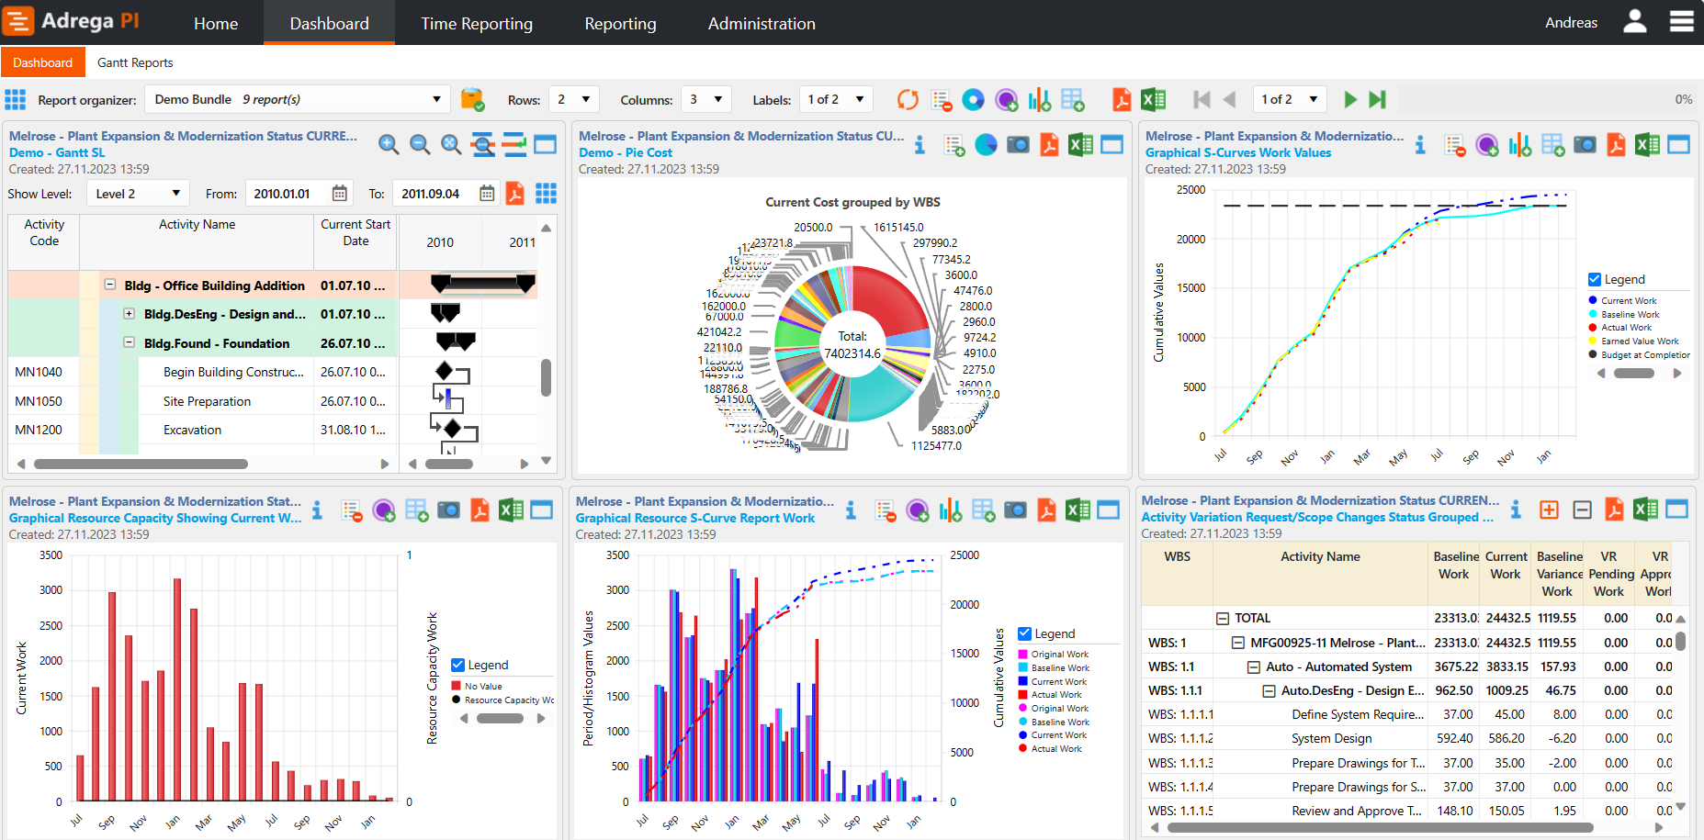Click the camera snapshot icon on the S-Curve report
Viewport: 1704px width, 840px height.
click(x=1015, y=510)
